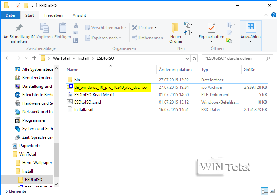
Task: Open the Auswählen menu
Action: [x=250, y=35]
